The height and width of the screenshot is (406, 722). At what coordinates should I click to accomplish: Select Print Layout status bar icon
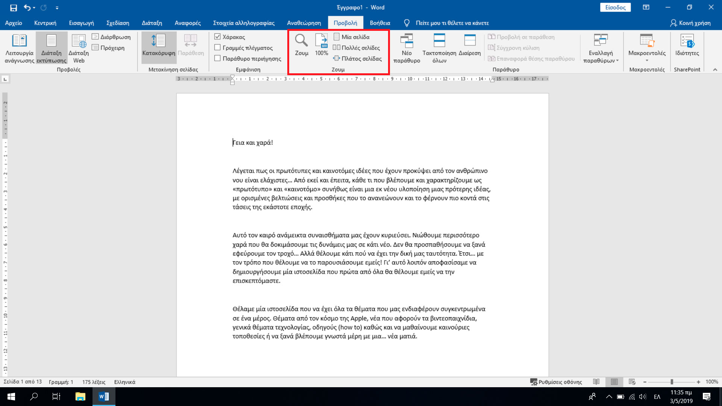(614, 382)
